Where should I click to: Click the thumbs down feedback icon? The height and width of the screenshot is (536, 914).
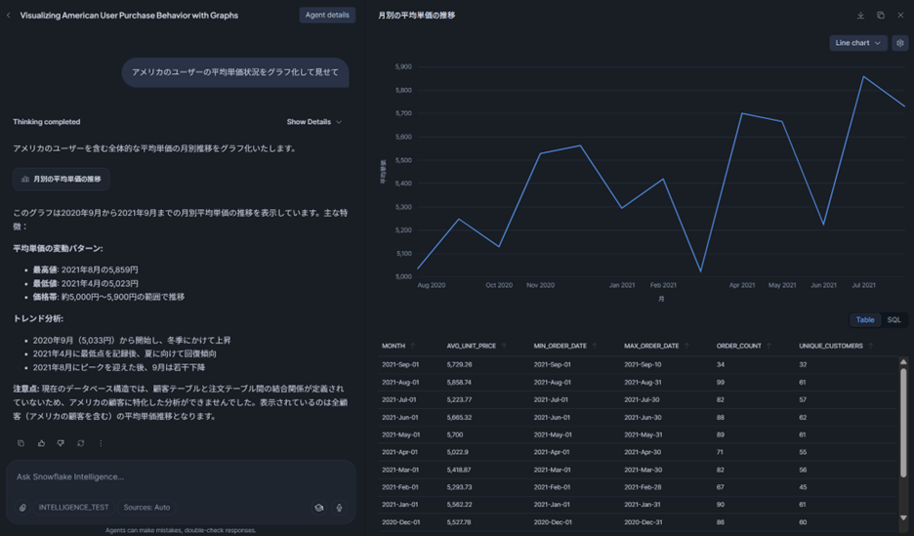(61, 443)
